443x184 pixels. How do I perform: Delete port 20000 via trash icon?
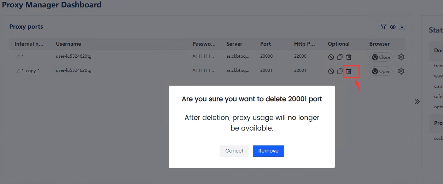pyautogui.click(x=349, y=57)
